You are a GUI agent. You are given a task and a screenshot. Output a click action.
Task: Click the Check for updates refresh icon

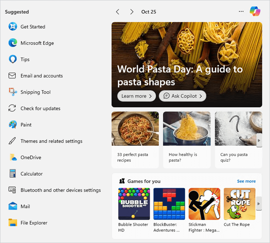(x=12, y=108)
